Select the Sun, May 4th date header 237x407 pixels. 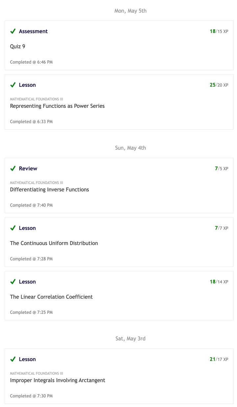click(130, 148)
